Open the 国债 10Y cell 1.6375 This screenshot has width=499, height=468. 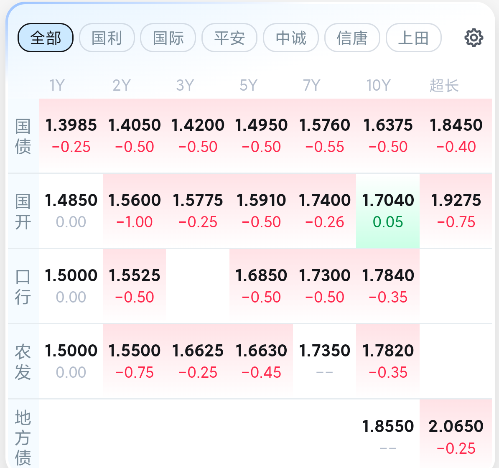click(387, 136)
